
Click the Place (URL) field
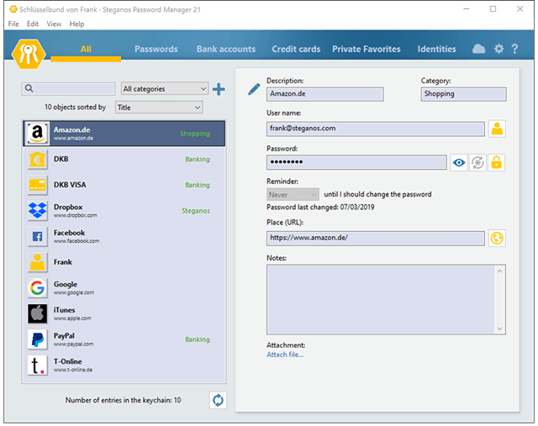point(376,238)
